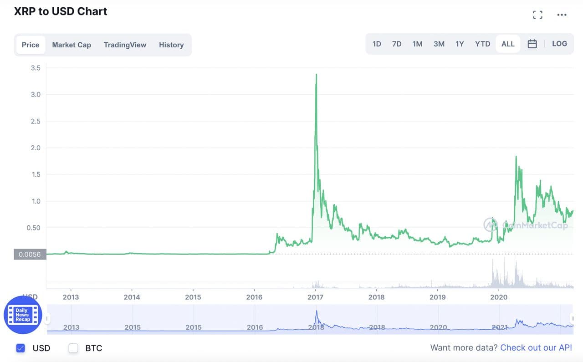Click the 2017 price peak on chart
The width and height of the screenshot is (583, 362).
tap(316, 75)
